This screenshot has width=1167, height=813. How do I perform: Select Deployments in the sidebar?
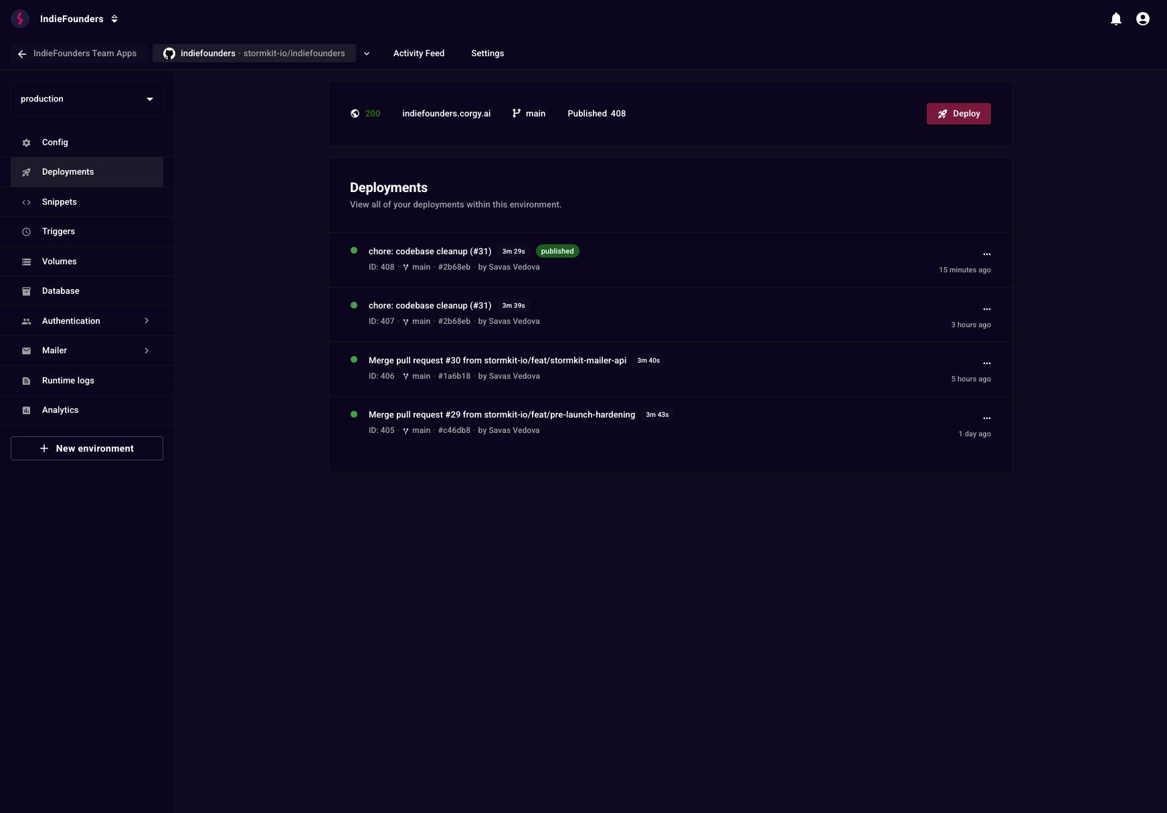[87, 172]
